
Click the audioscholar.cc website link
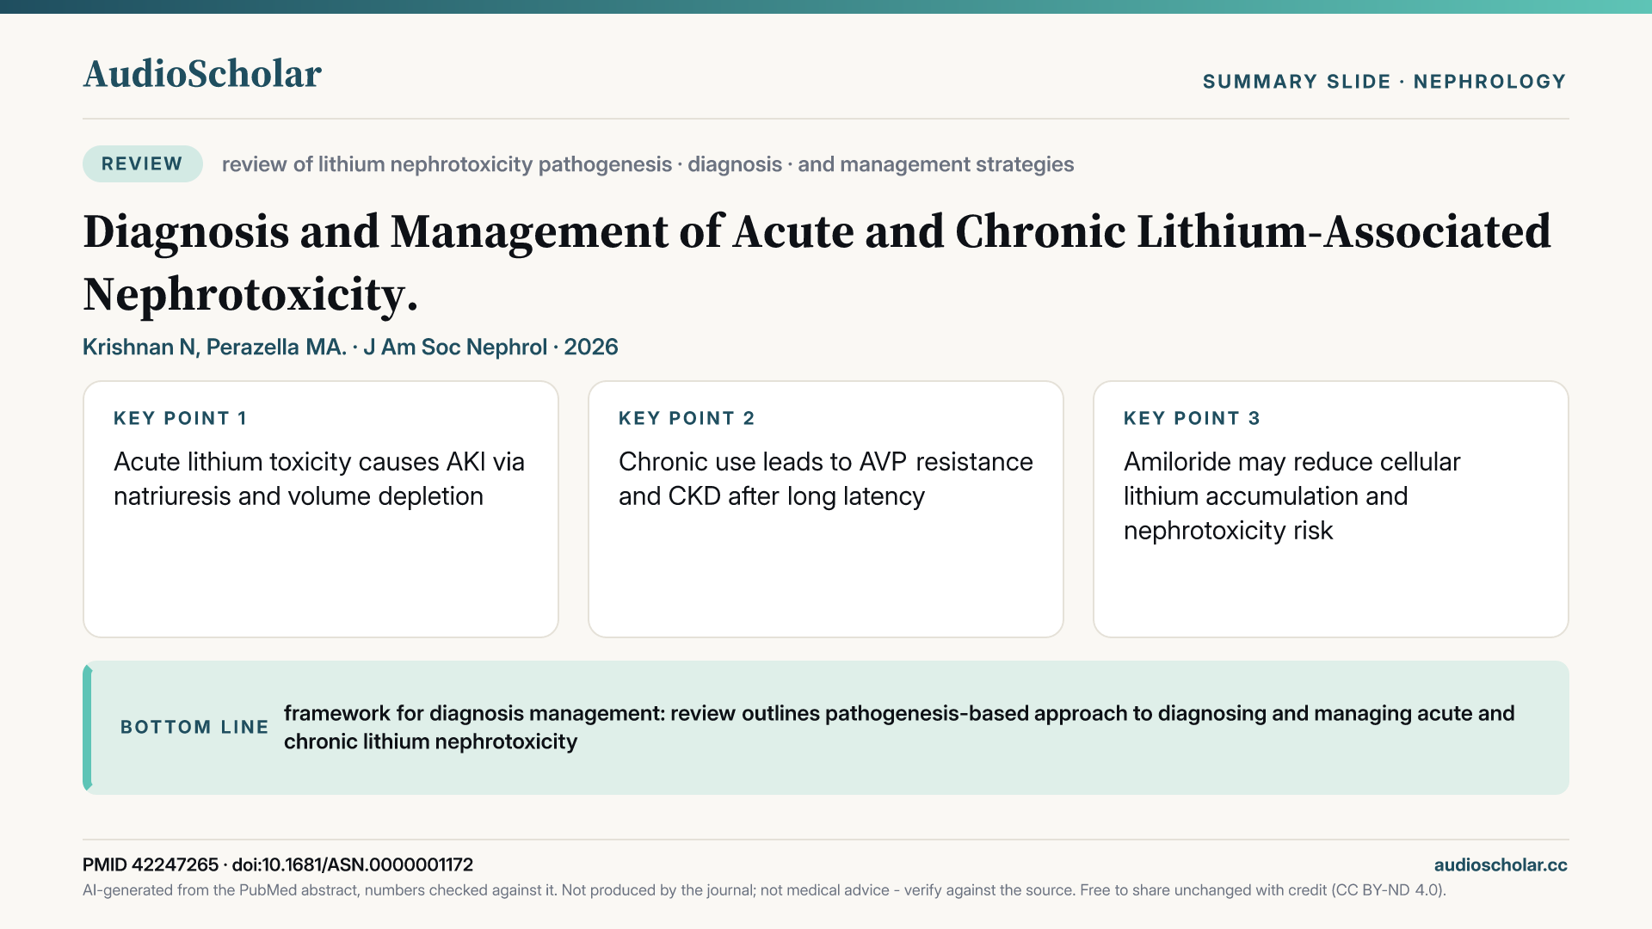tap(1501, 864)
